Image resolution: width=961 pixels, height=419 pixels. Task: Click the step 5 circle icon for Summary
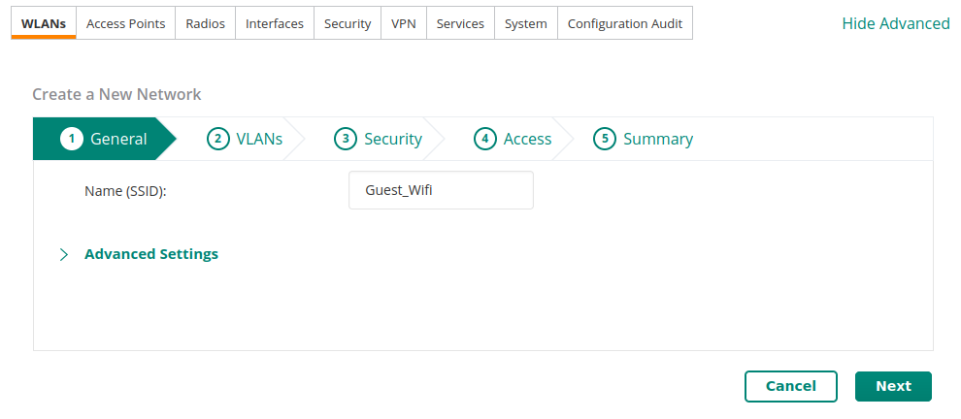(x=605, y=139)
